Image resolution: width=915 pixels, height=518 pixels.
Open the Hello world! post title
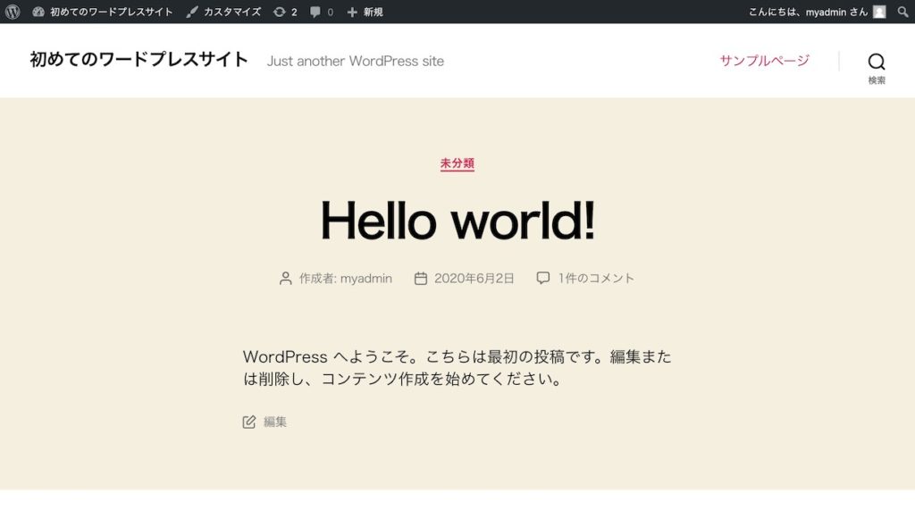click(x=457, y=221)
